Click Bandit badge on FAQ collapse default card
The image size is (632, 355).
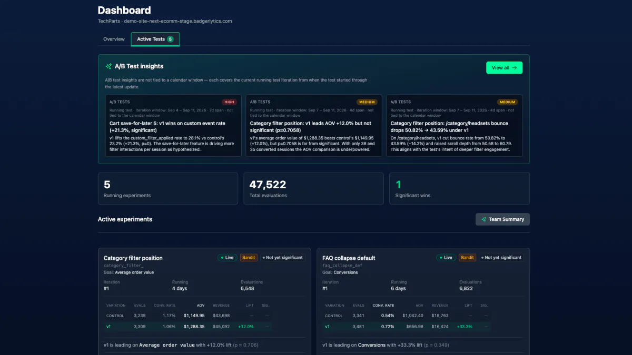tap(467, 258)
